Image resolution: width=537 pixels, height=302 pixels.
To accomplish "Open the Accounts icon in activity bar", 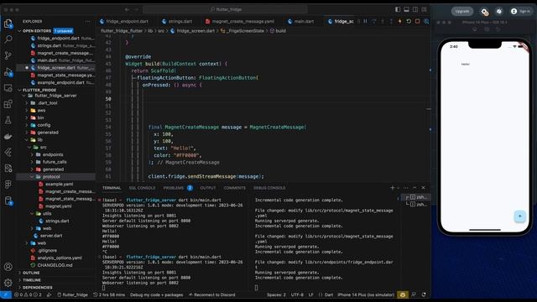I will [x=8, y=267].
